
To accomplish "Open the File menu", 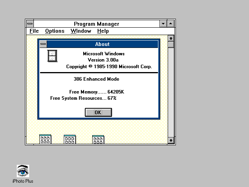I will [34, 31].
